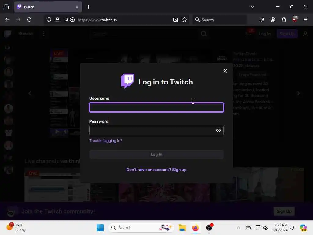Open Firefox extensions puzzle icon
Image resolution: width=313 pixels, height=235 pixels.
[284, 20]
